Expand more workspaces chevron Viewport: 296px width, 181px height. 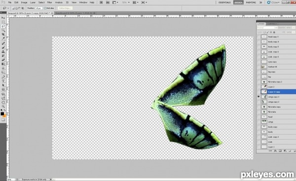pos(260,2)
